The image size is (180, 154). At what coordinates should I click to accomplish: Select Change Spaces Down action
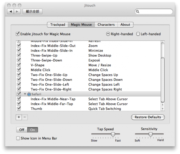105,80
